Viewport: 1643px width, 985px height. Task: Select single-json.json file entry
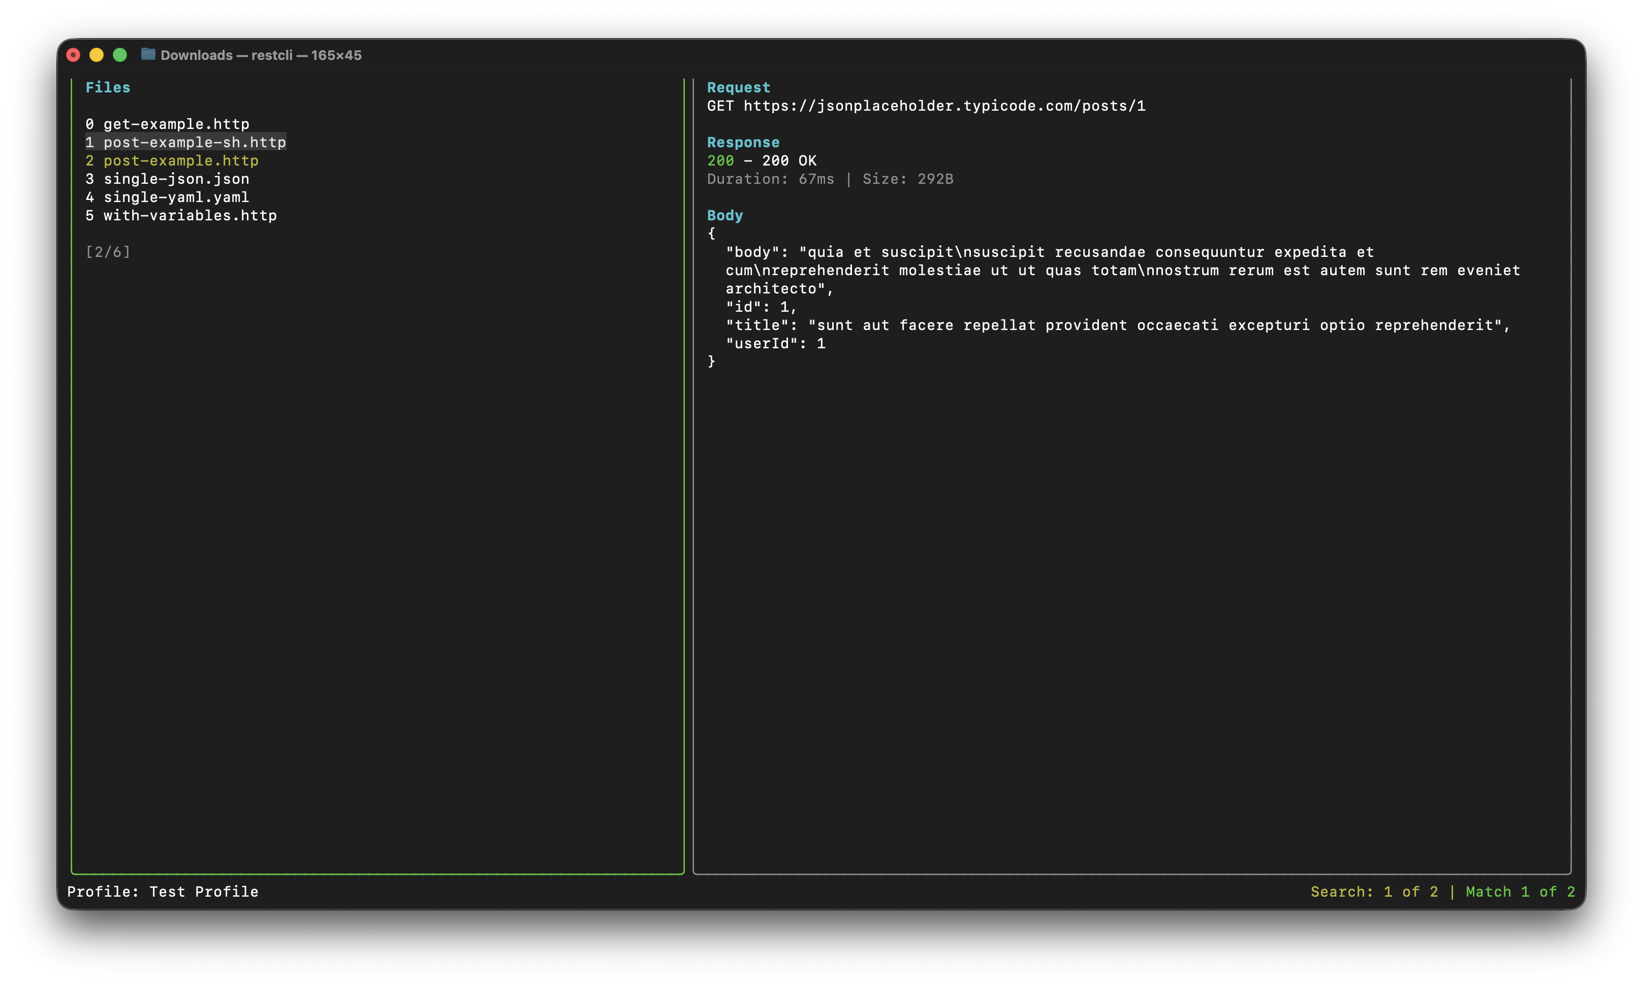[176, 179]
